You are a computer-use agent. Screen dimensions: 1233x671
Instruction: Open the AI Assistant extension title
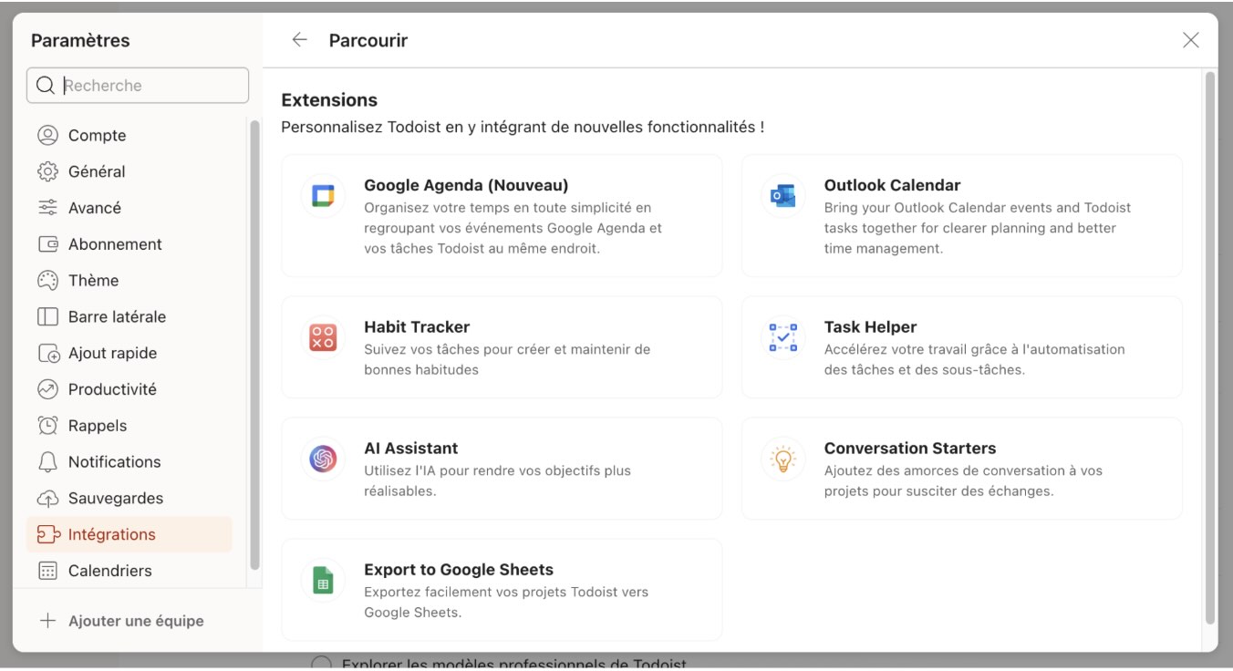point(411,448)
